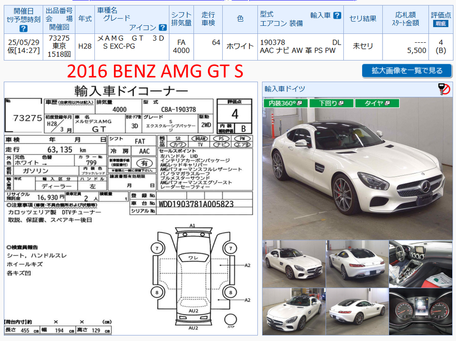Click the key prohibited icon
Image resolution: width=456 pixels, height=341 pixels.
coord(444,89)
